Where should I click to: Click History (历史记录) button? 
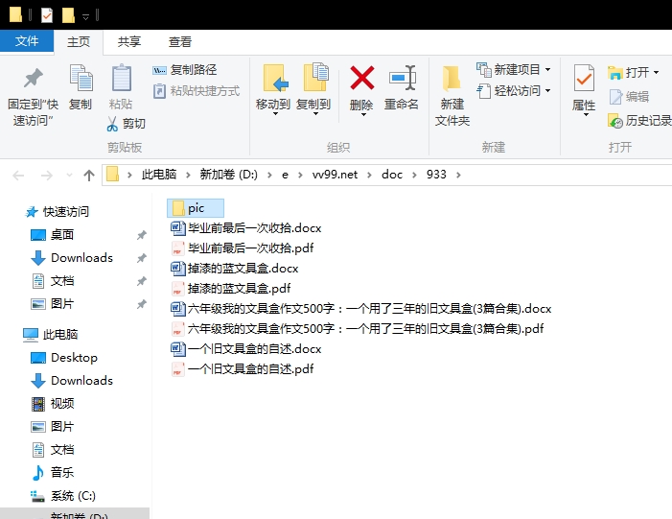(x=639, y=121)
